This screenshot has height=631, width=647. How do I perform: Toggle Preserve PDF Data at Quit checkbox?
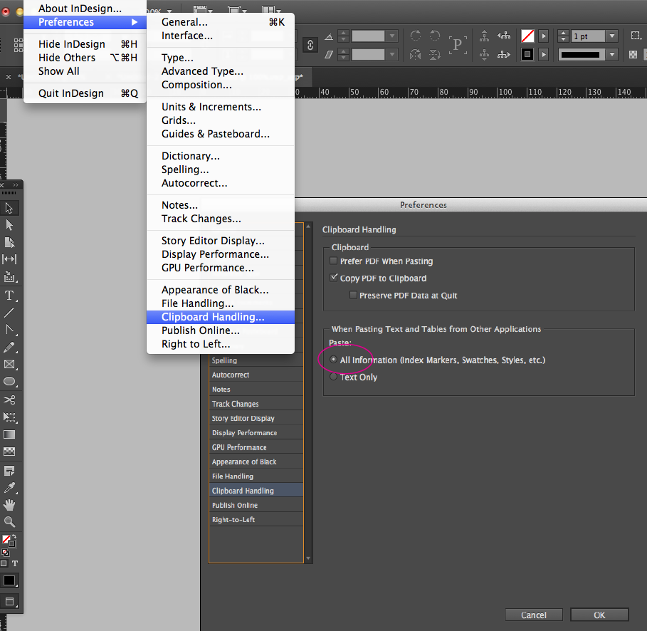[x=353, y=295]
